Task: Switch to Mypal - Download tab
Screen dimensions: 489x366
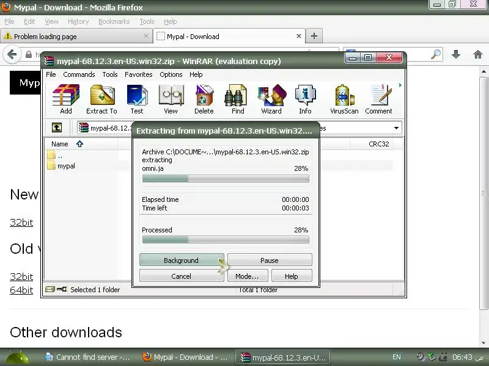Action: tap(229, 37)
